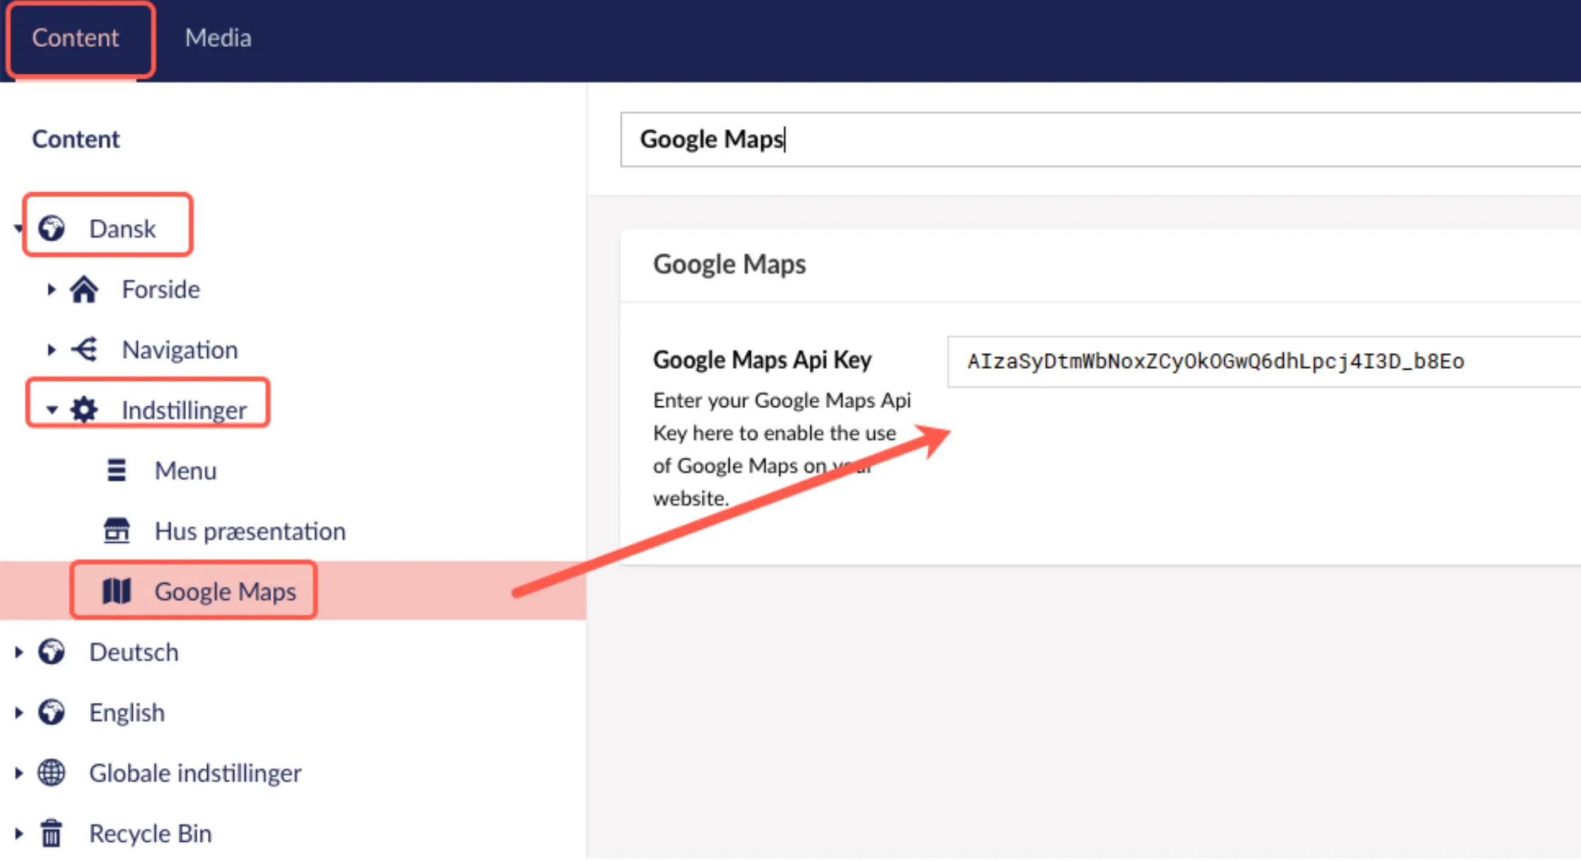Click the Google Maps Api Key field

click(x=1263, y=362)
